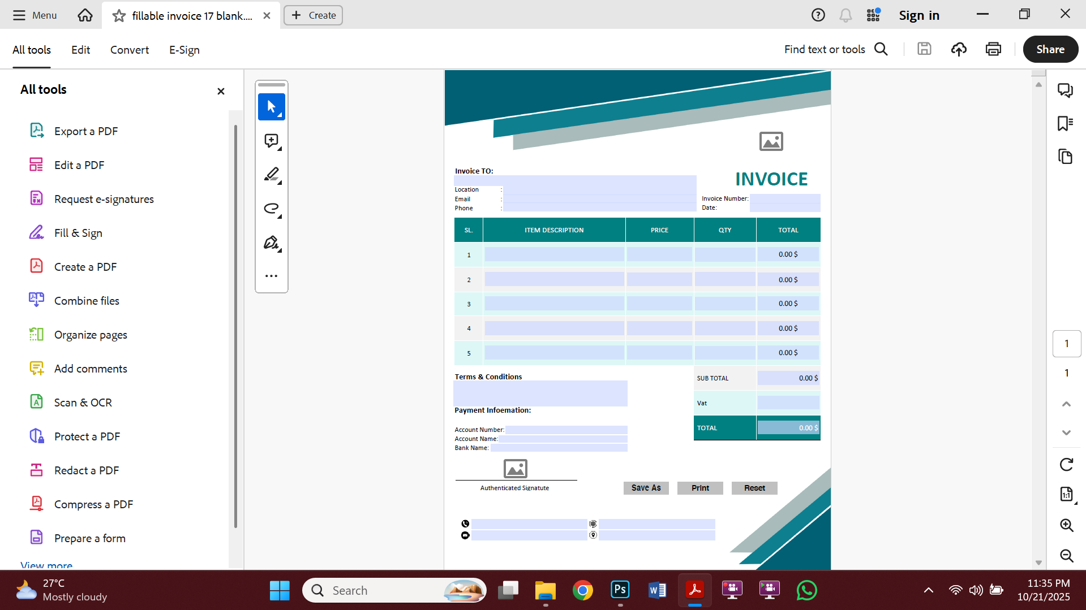Open the Selection tool's dropdown options
This screenshot has width=1086, height=610.
278,114
